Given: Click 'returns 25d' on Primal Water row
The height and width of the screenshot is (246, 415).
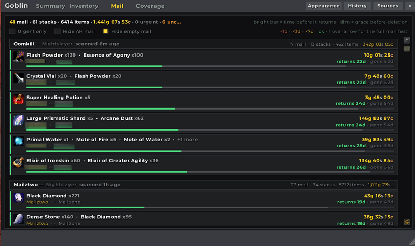Looking at the screenshot, I should [351, 146].
